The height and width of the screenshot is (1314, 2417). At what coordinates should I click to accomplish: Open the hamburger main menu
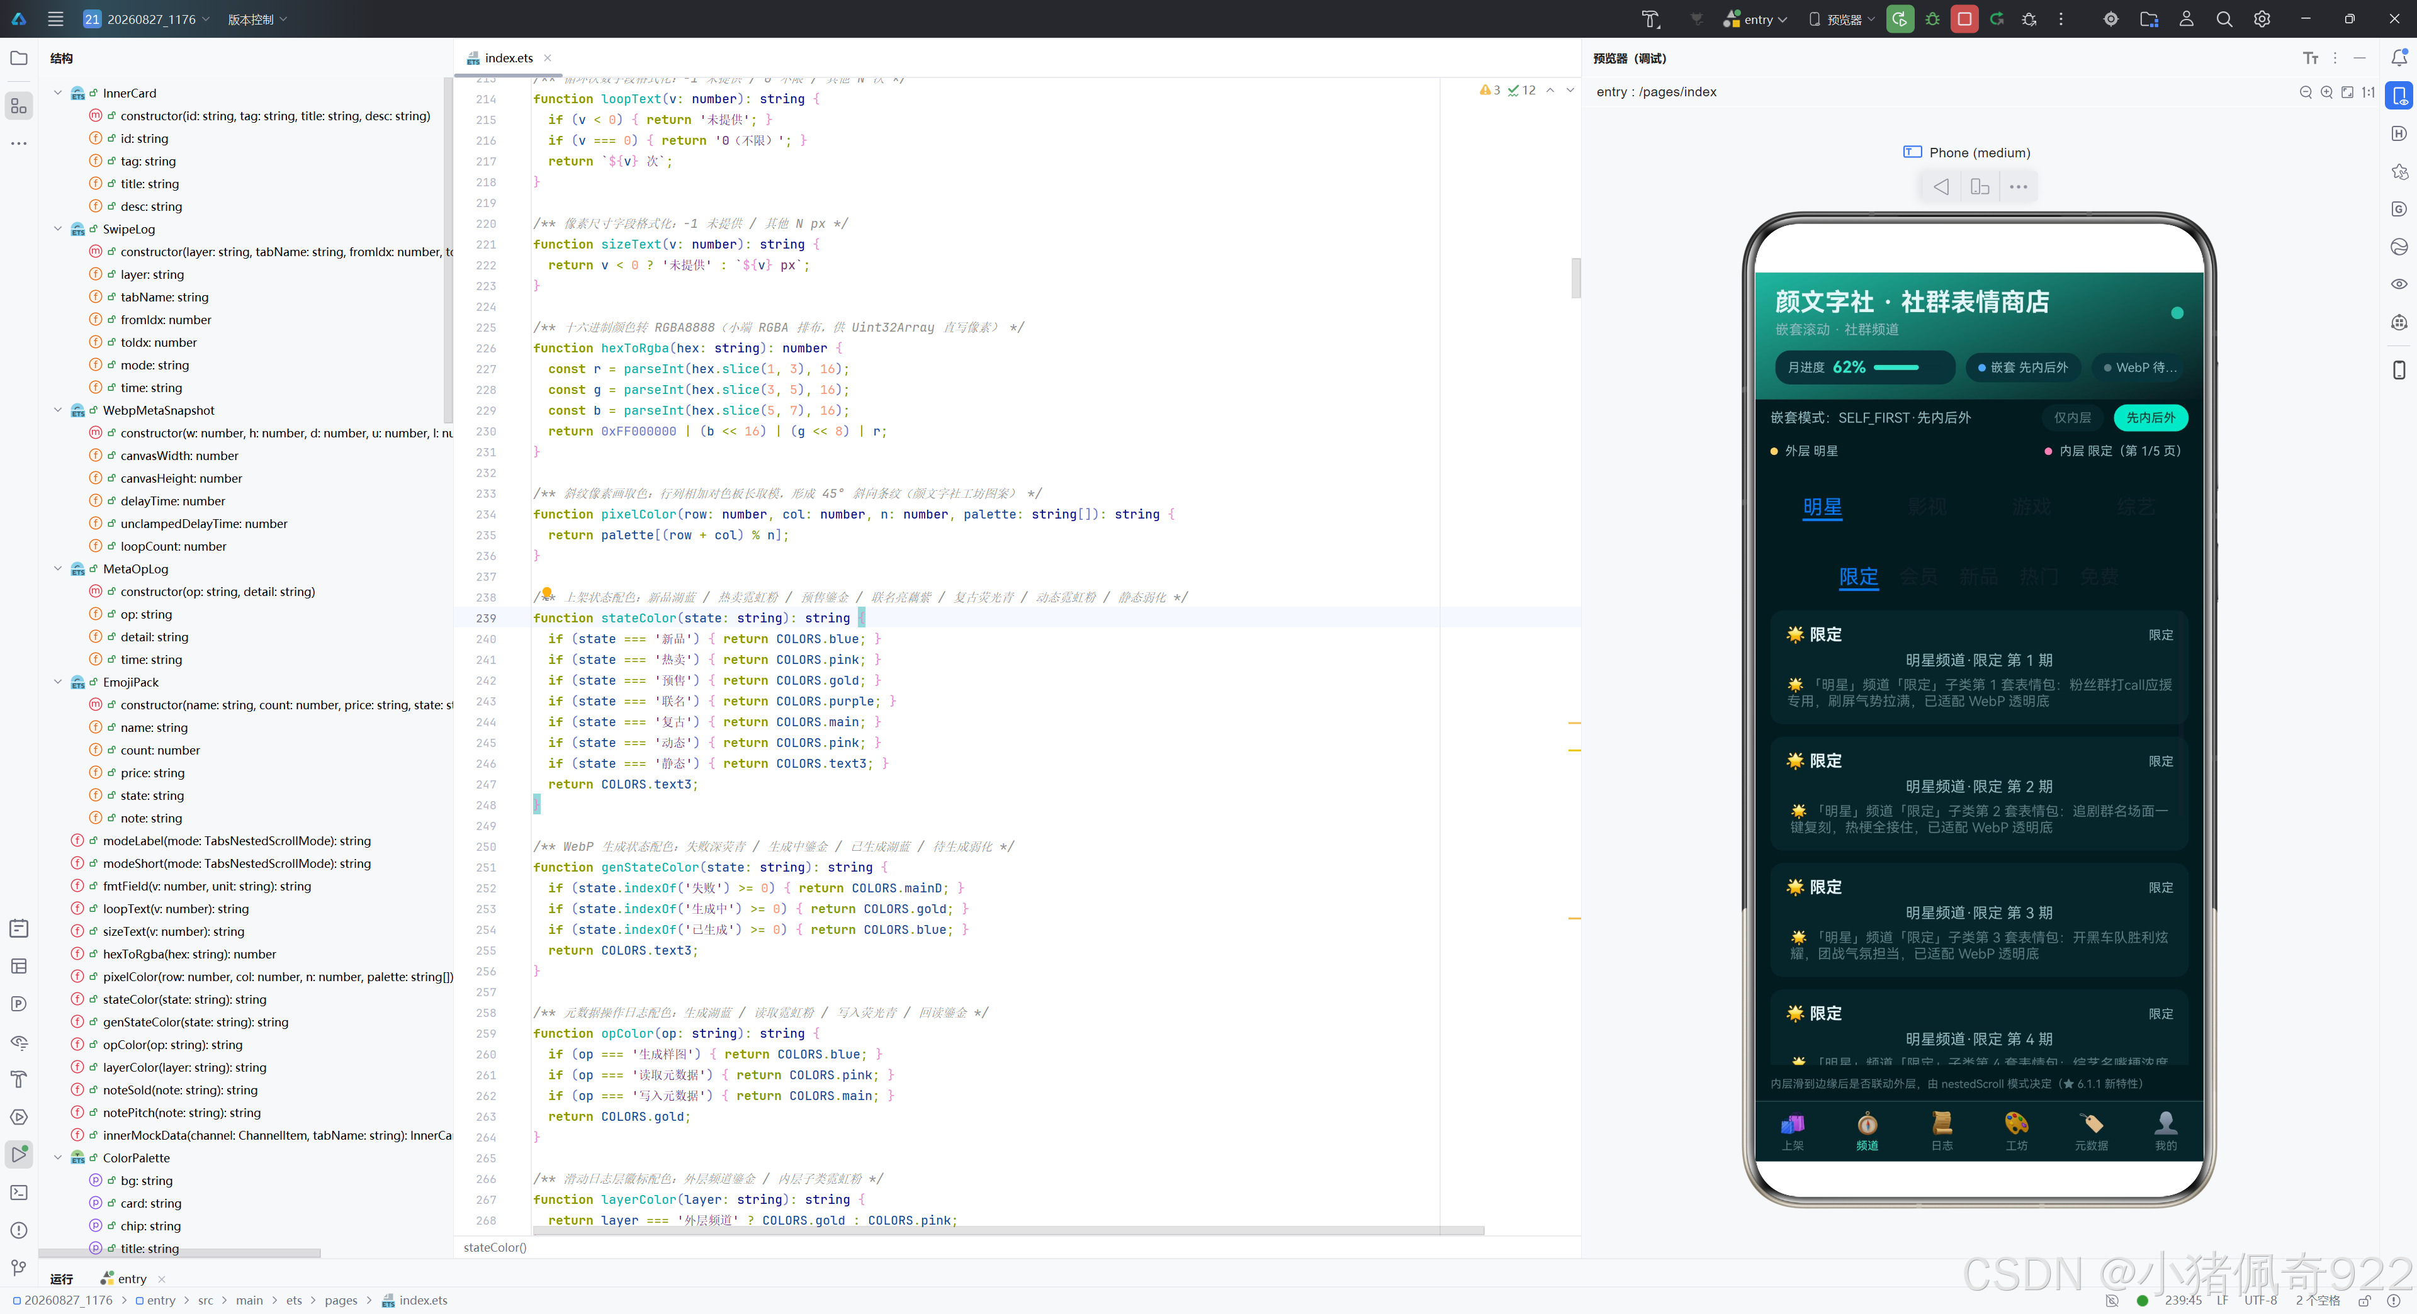pyautogui.click(x=55, y=19)
